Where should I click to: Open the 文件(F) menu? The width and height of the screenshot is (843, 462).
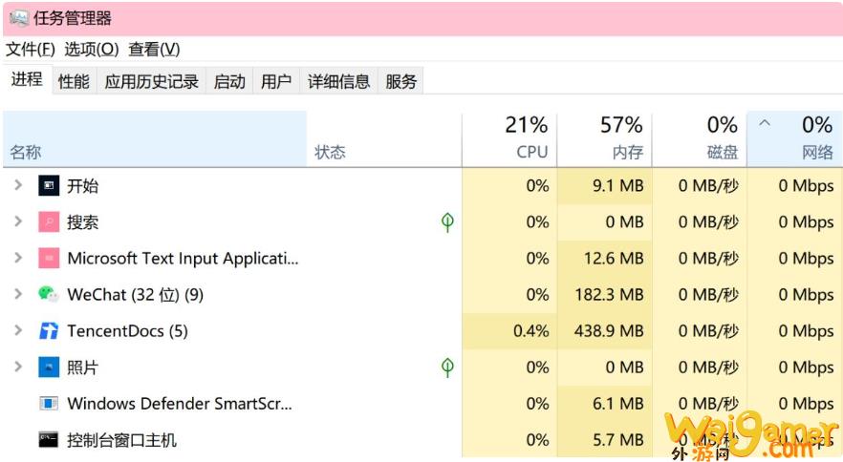31,50
